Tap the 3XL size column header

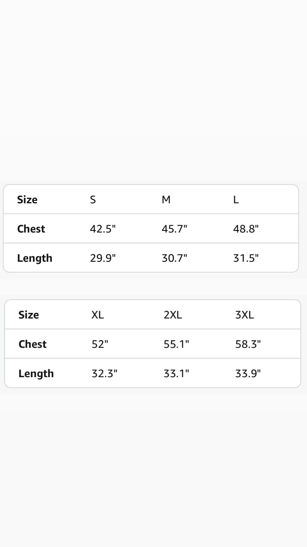coord(245,315)
